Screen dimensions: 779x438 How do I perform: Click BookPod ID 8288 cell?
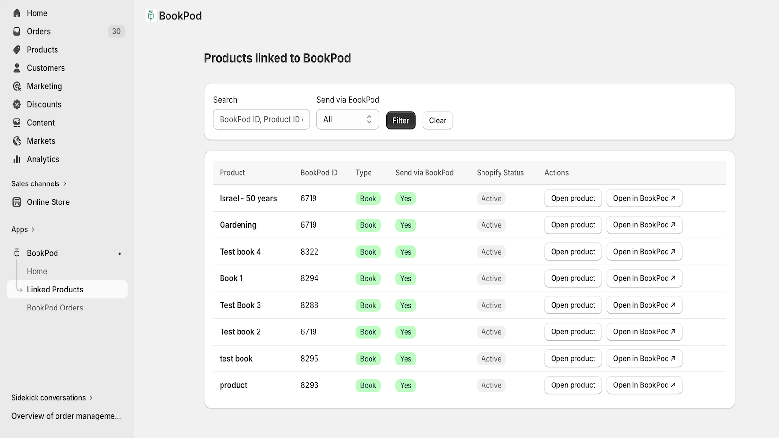[310, 305]
